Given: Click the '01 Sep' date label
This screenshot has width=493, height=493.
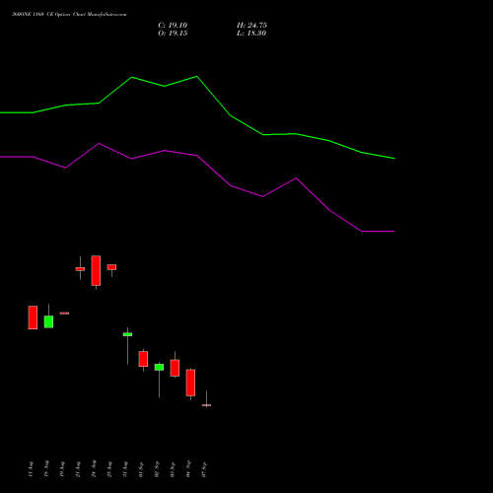Looking at the screenshot, I should (x=141, y=469).
